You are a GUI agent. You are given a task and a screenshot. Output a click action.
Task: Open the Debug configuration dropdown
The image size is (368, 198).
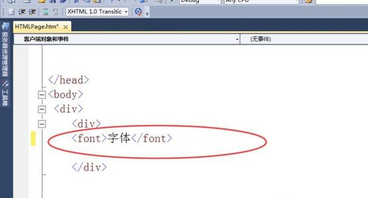point(200,2)
